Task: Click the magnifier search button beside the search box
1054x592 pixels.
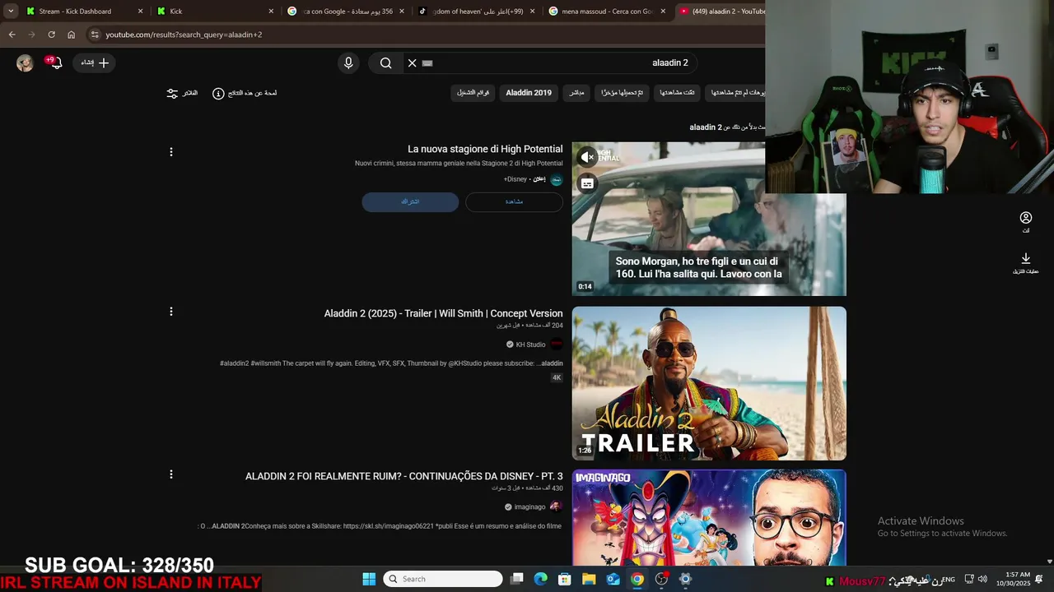Action: click(385, 62)
